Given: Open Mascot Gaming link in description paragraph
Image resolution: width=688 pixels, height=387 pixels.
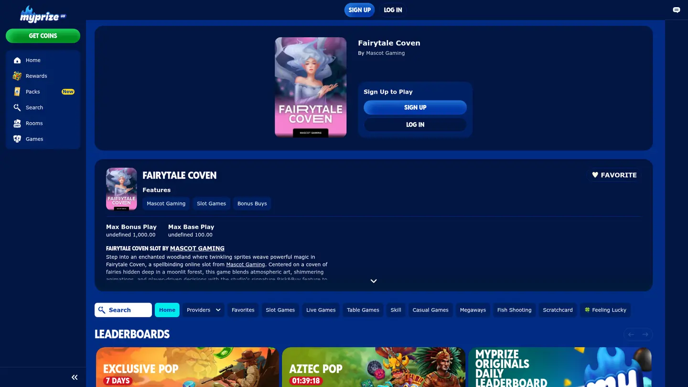Looking at the screenshot, I should (246, 264).
